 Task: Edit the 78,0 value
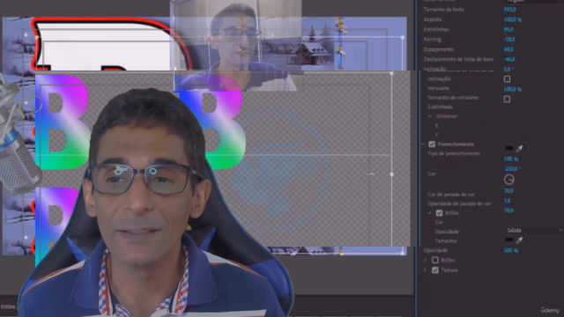pos(508,210)
